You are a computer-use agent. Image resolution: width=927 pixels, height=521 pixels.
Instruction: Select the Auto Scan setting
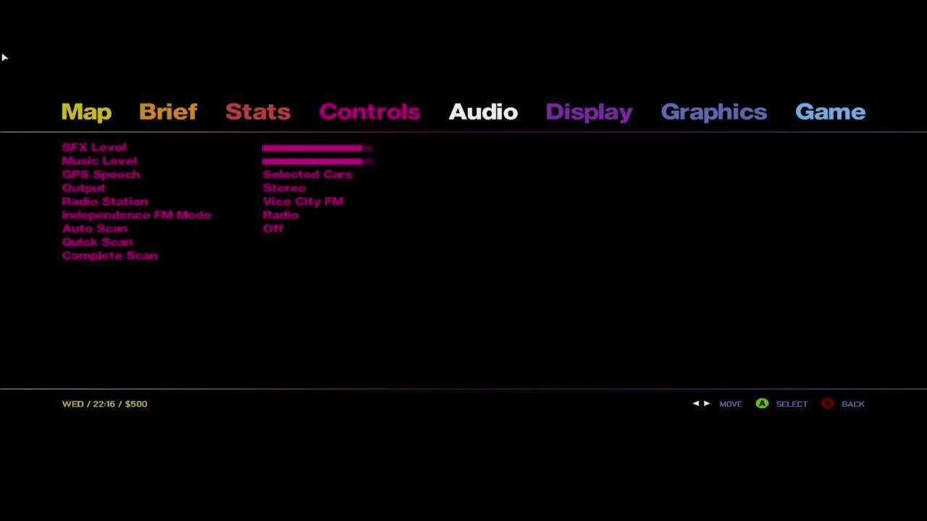tap(95, 229)
